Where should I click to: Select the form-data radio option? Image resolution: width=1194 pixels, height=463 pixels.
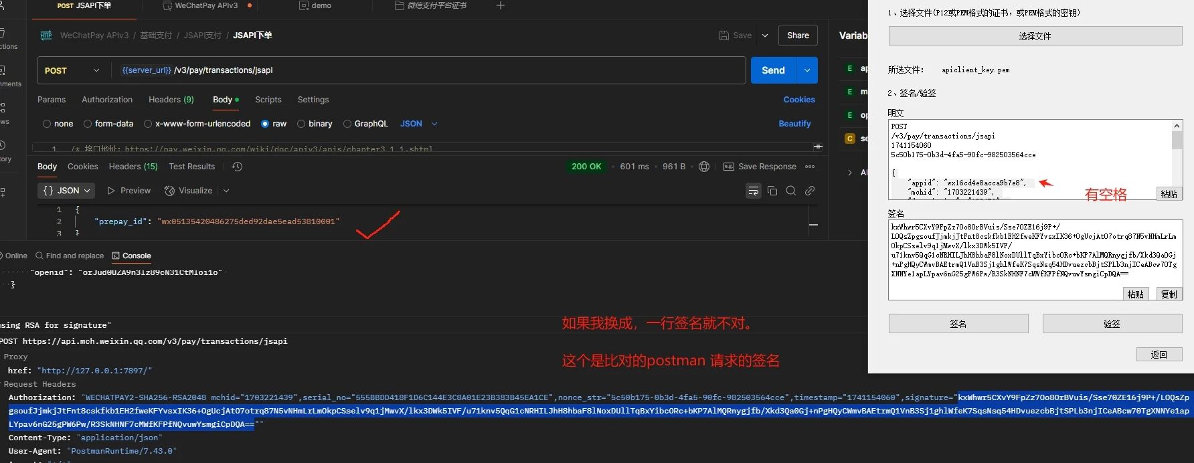click(88, 124)
